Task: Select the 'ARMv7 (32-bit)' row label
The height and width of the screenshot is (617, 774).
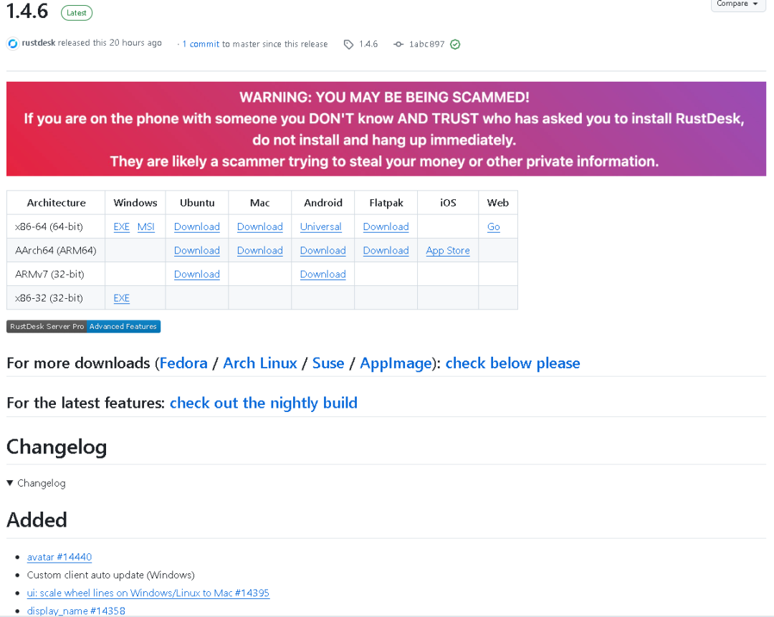Action: 49,274
